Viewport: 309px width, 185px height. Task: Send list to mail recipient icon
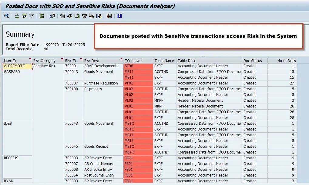84,16
